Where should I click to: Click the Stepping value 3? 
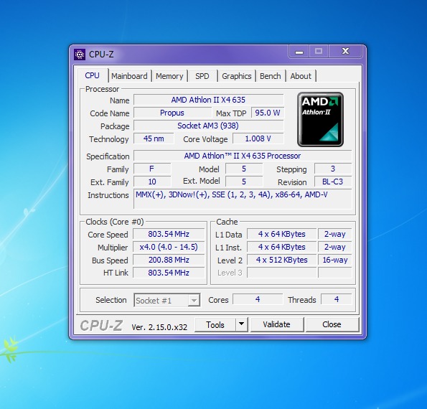[x=333, y=169]
